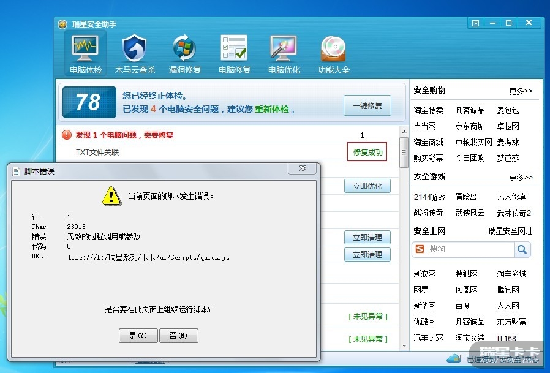Click the results list scrollbar thumb

click(404, 153)
